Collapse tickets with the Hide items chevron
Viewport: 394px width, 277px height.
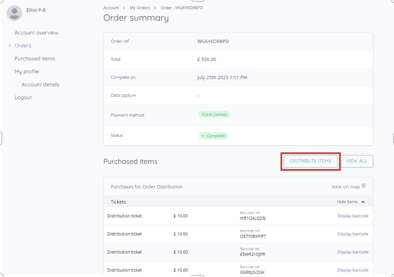click(363, 202)
